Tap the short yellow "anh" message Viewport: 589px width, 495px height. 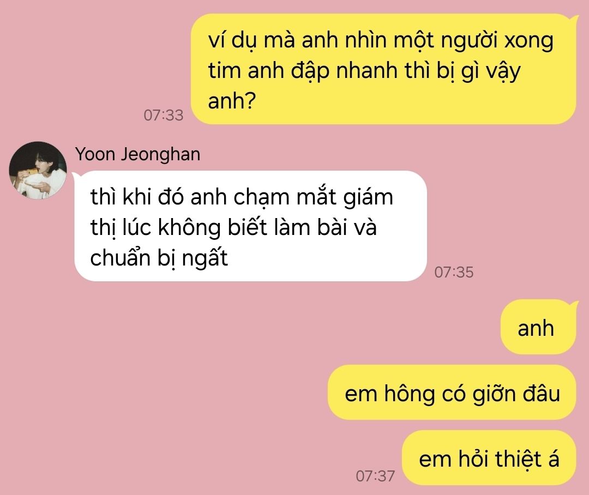click(538, 327)
